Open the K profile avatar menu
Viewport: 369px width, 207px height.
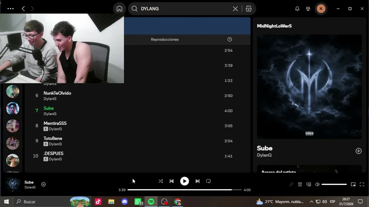(x=321, y=9)
